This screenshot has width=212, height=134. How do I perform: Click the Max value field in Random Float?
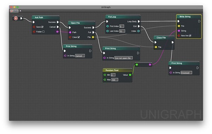[115, 80]
